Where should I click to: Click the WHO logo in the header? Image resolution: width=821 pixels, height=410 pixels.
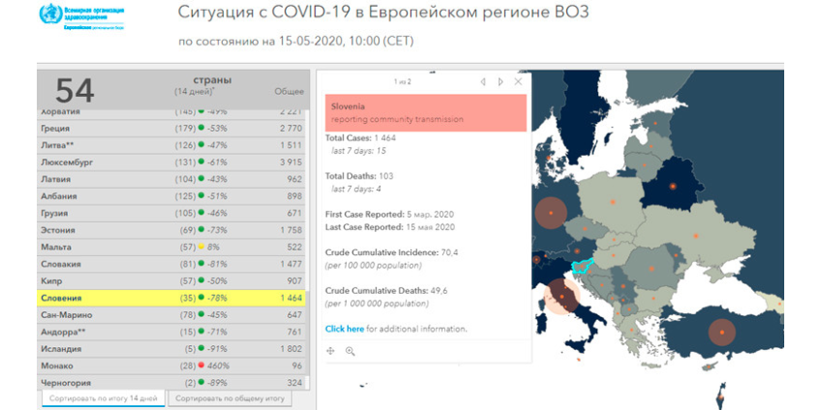[x=82, y=16]
